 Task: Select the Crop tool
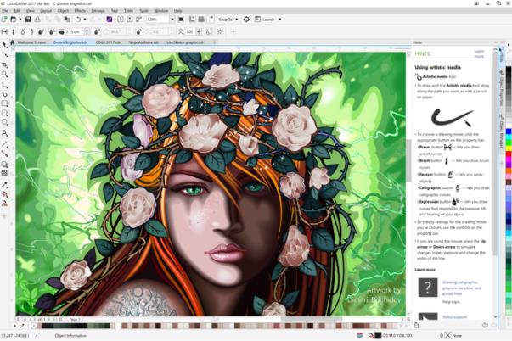pyautogui.click(x=5, y=64)
